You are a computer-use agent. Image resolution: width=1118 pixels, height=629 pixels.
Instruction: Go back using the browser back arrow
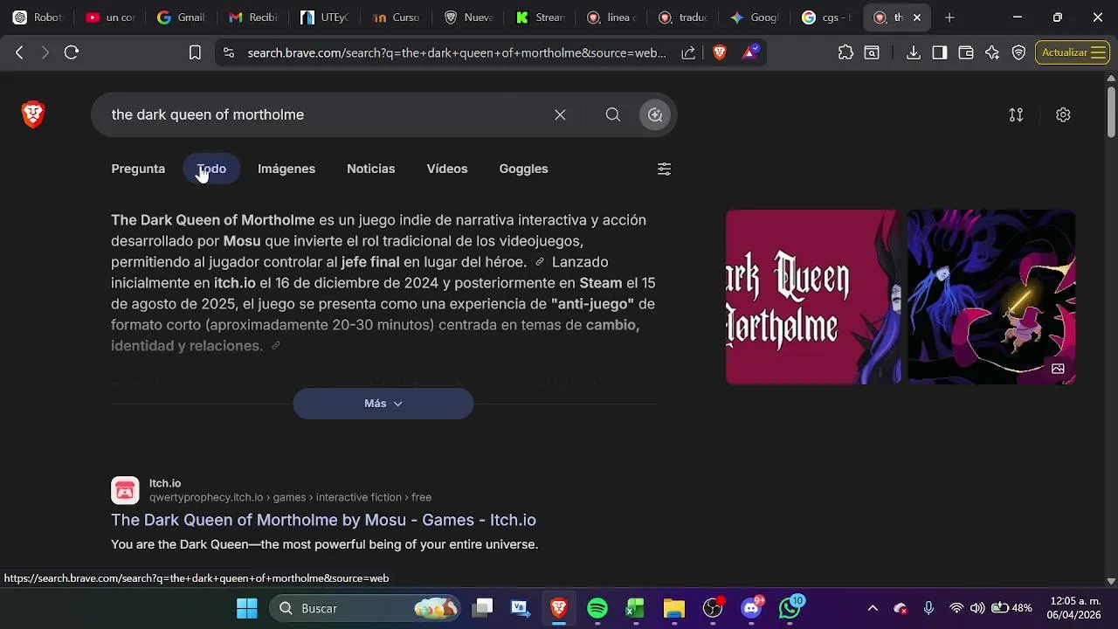click(19, 52)
